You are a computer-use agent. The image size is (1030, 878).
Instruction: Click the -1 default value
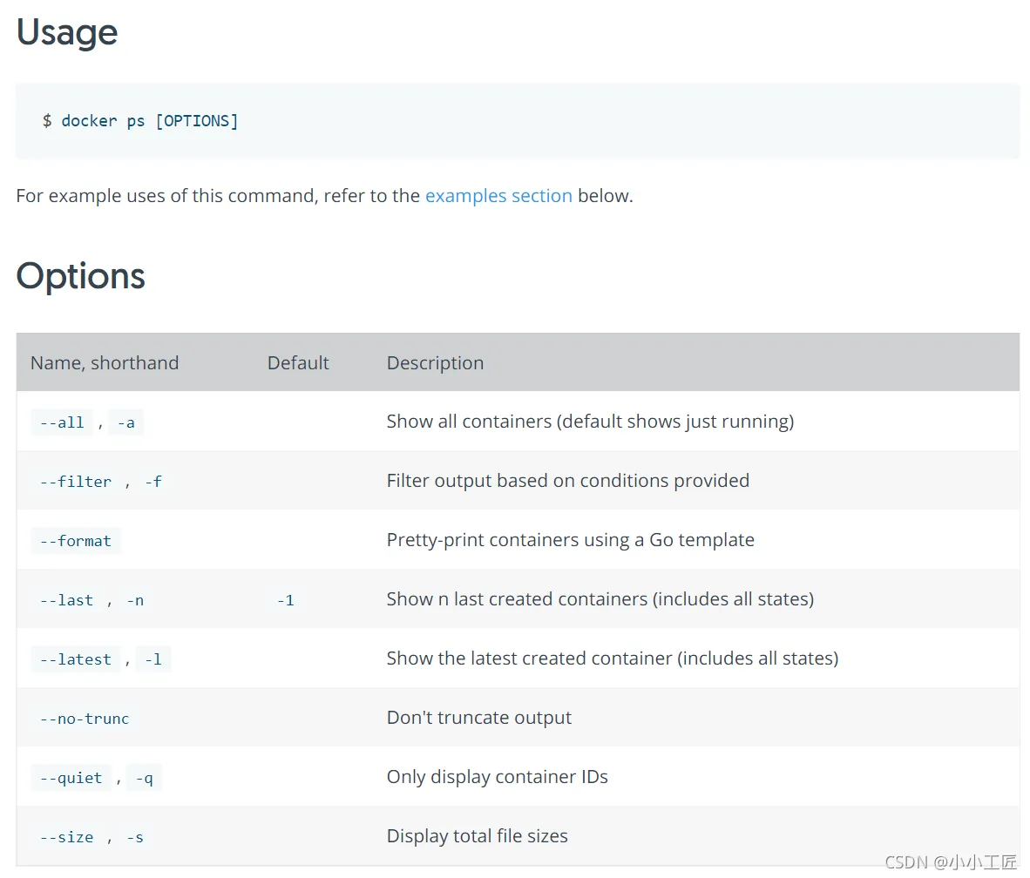[x=286, y=600]
